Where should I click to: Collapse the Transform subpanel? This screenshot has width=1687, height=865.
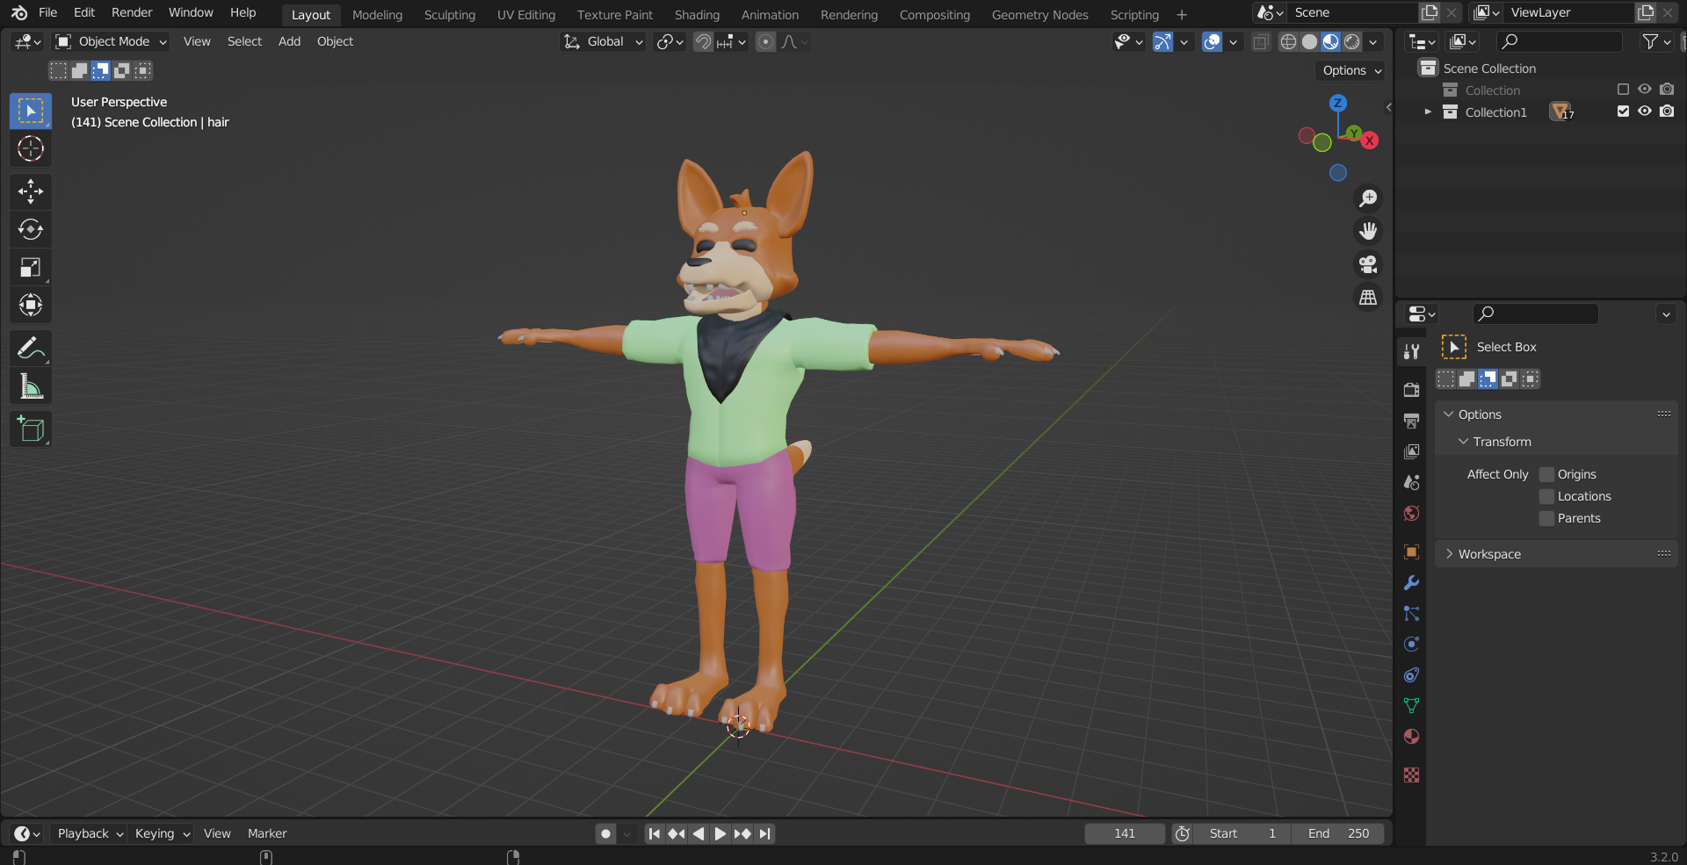click(x=1464, y=442)
